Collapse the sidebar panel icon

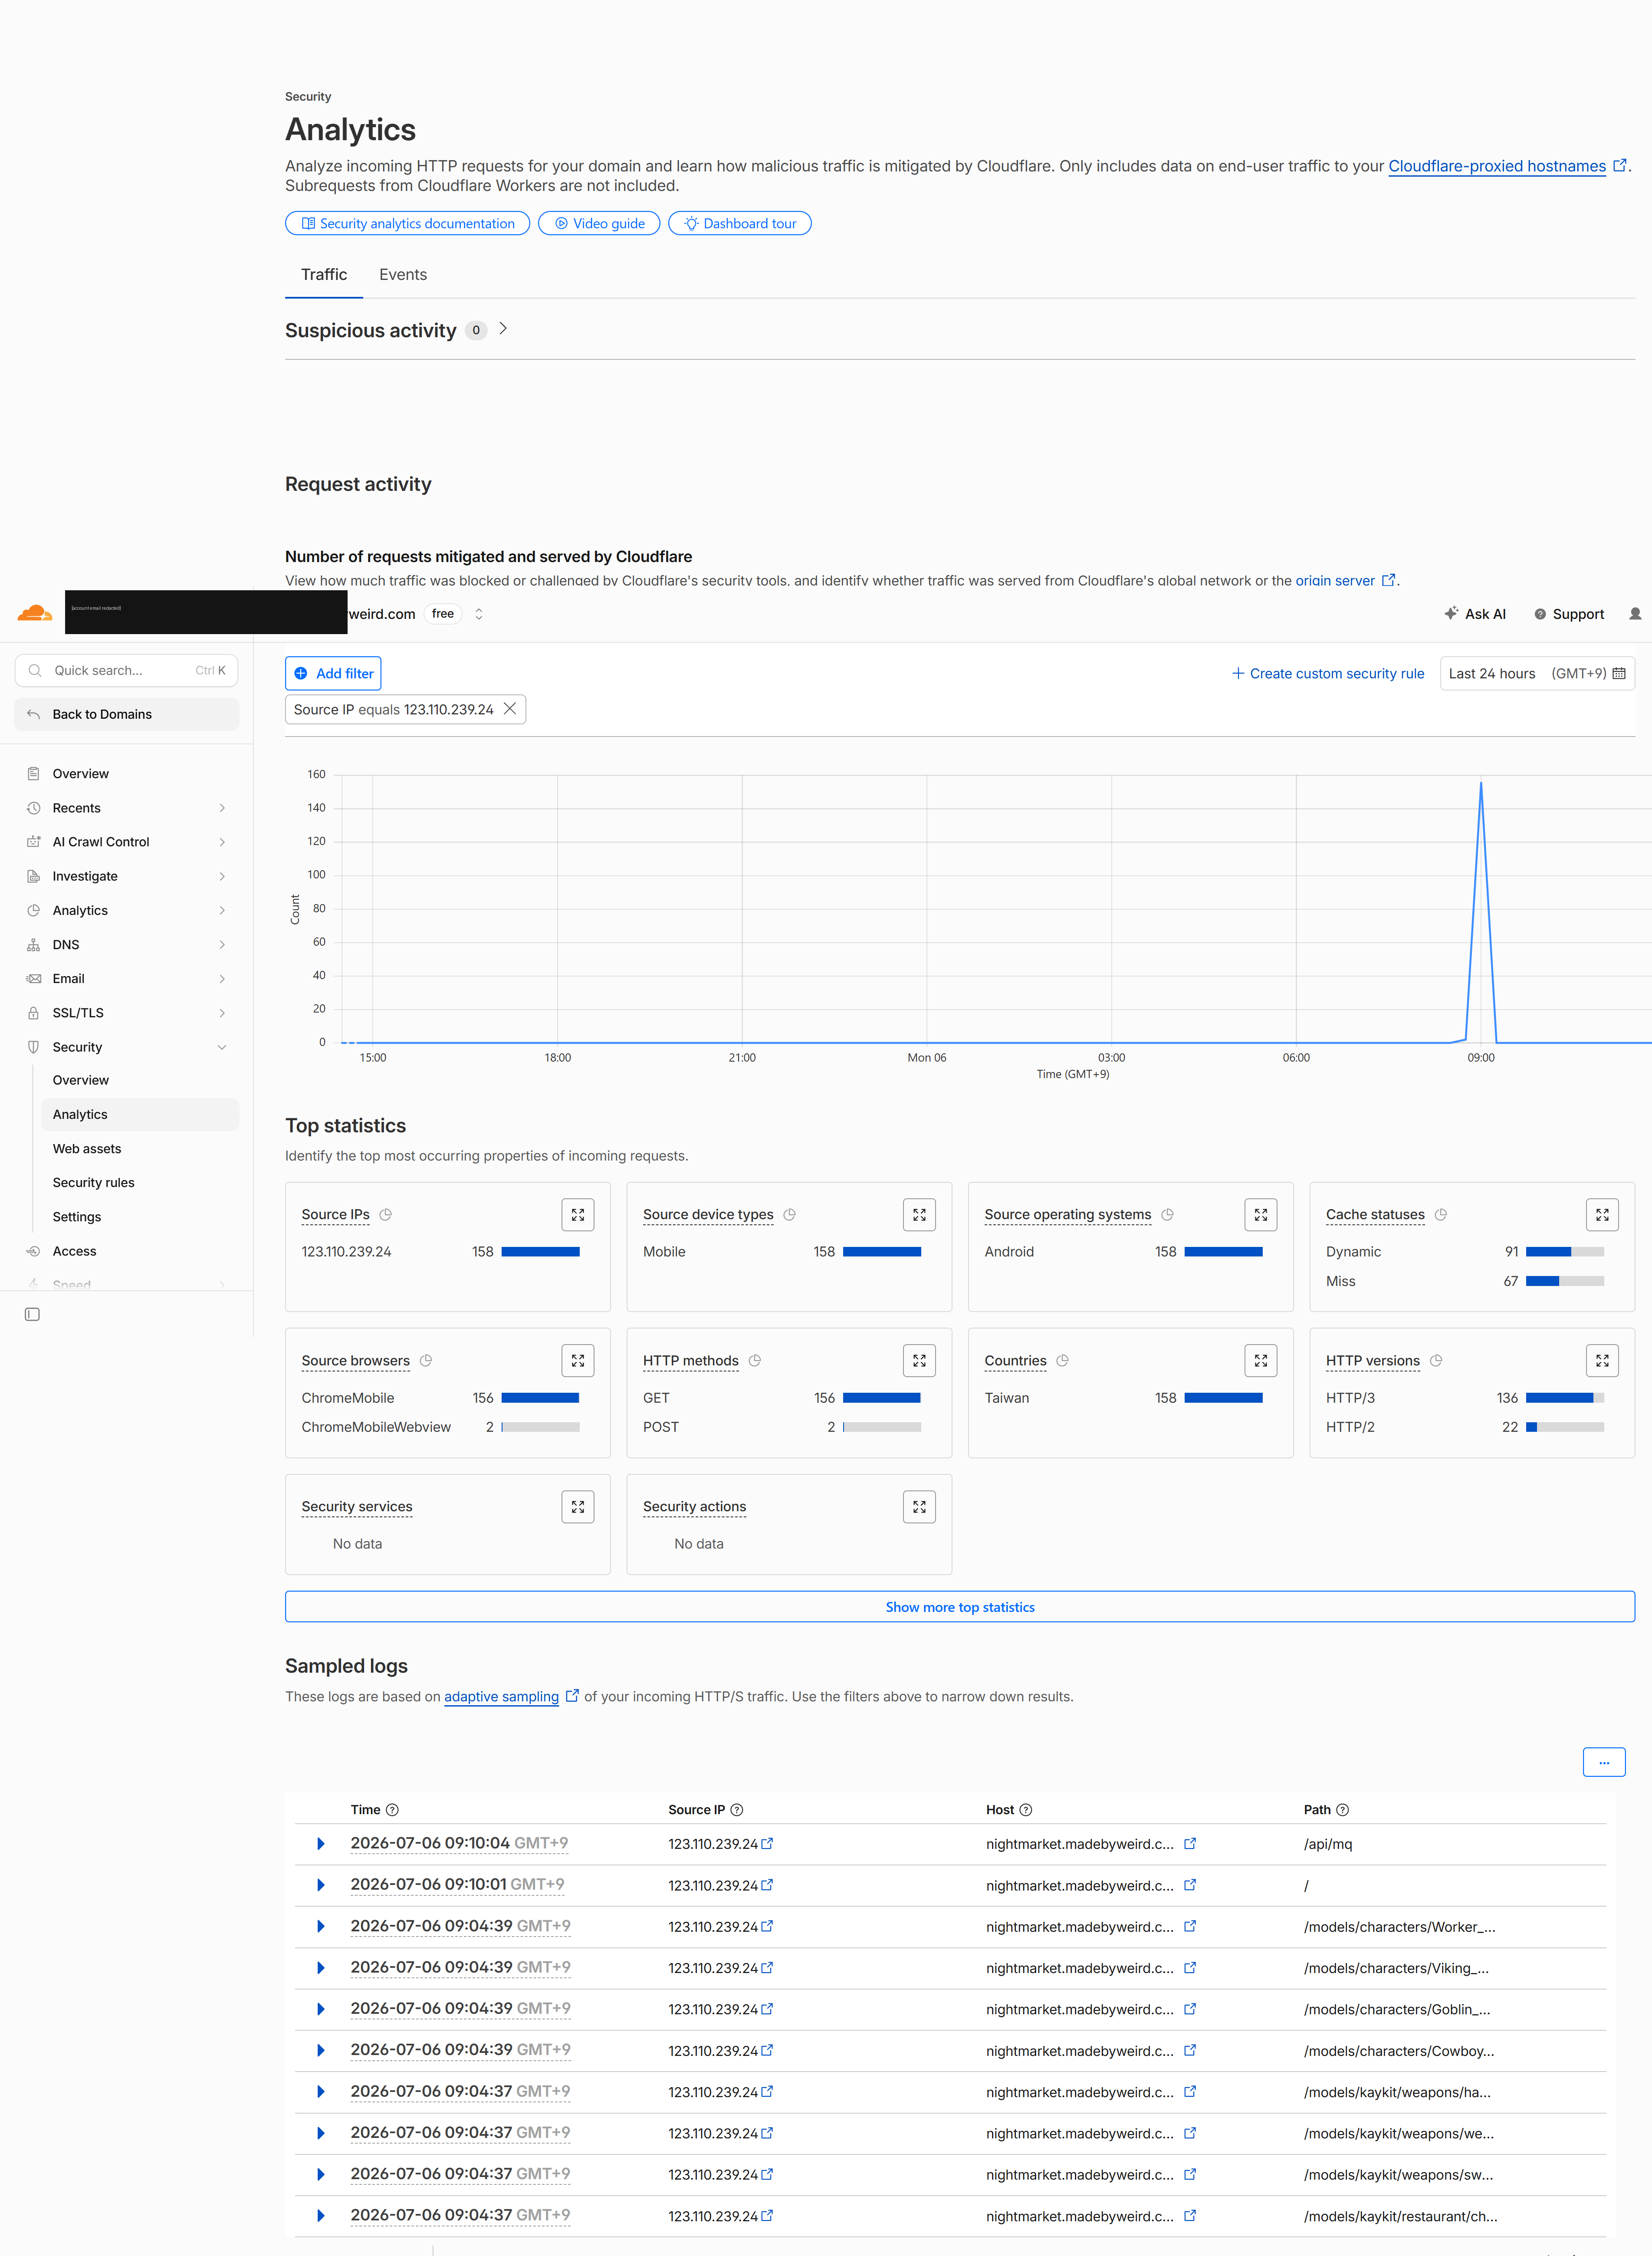pos(32,1314)
